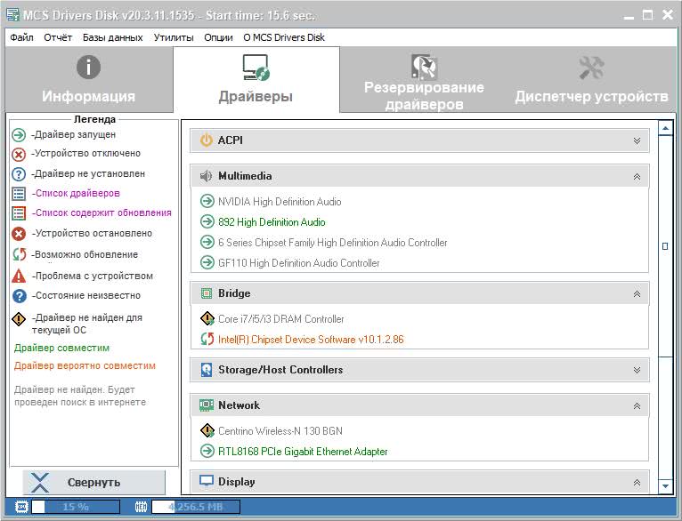Click the 'Возможно обновление' legend icon
Screen dimensions: 682x521
click(x=19, y=254)
